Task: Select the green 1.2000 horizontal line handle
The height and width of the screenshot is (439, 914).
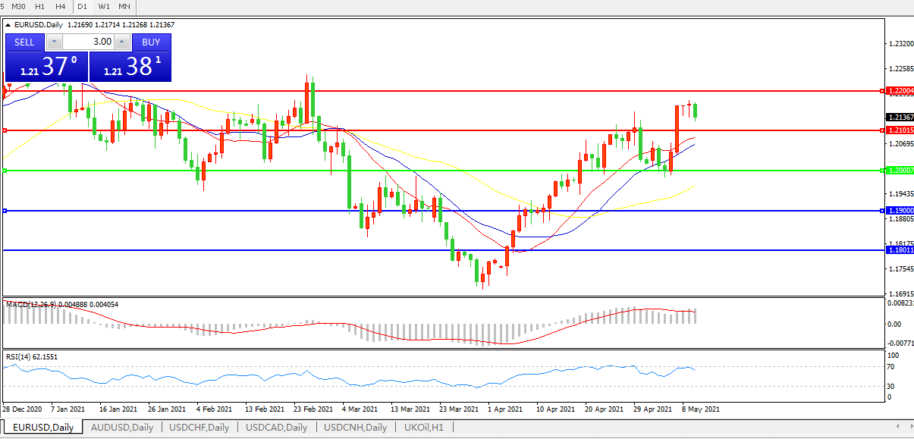Action: click(x=5, y=171)
